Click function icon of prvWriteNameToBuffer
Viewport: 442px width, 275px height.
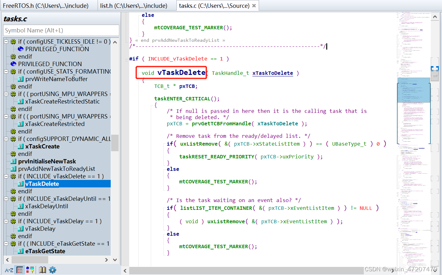(21, 79)
